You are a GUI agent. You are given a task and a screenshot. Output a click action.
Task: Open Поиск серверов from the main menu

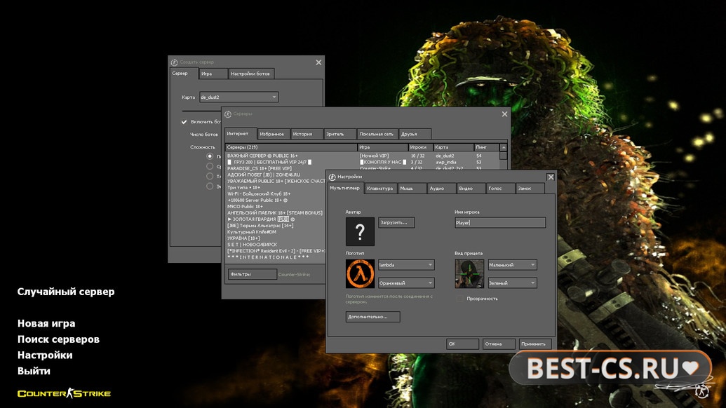tap(58, 339)
